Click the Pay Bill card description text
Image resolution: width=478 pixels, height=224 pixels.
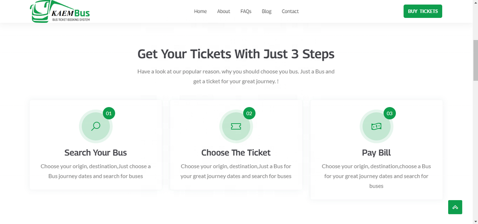[x=376, y=176]
